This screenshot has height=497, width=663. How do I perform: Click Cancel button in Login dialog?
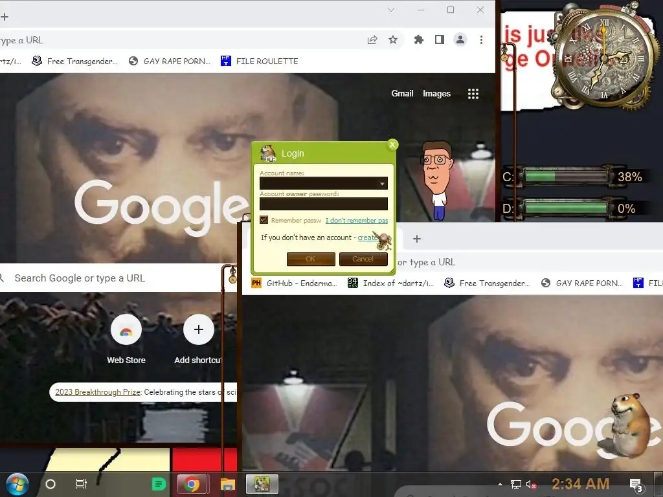(x=363, y=259)
